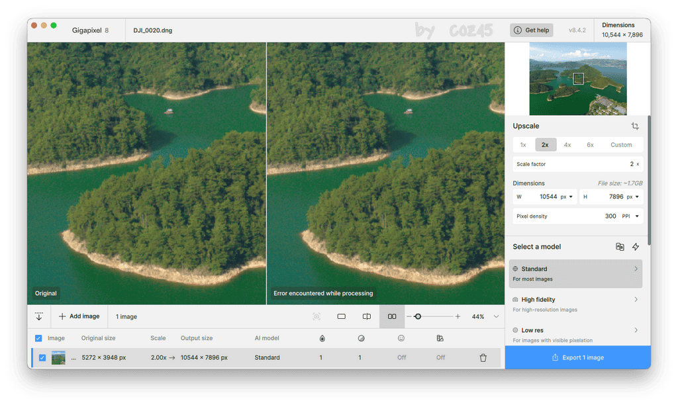Select the 1x upscale option
Image resolution: width=678 pixels, height=405 pixels.
pyautogui.click(x=523, y=145)
